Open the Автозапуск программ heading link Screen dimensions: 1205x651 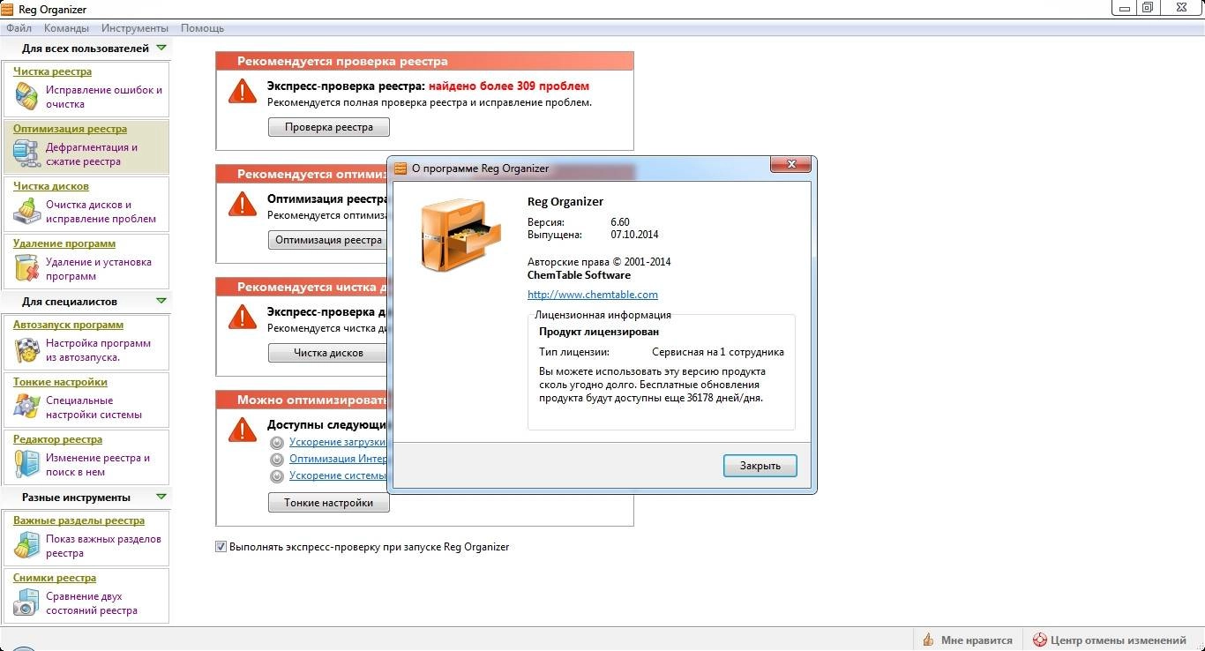click(68, 325)
